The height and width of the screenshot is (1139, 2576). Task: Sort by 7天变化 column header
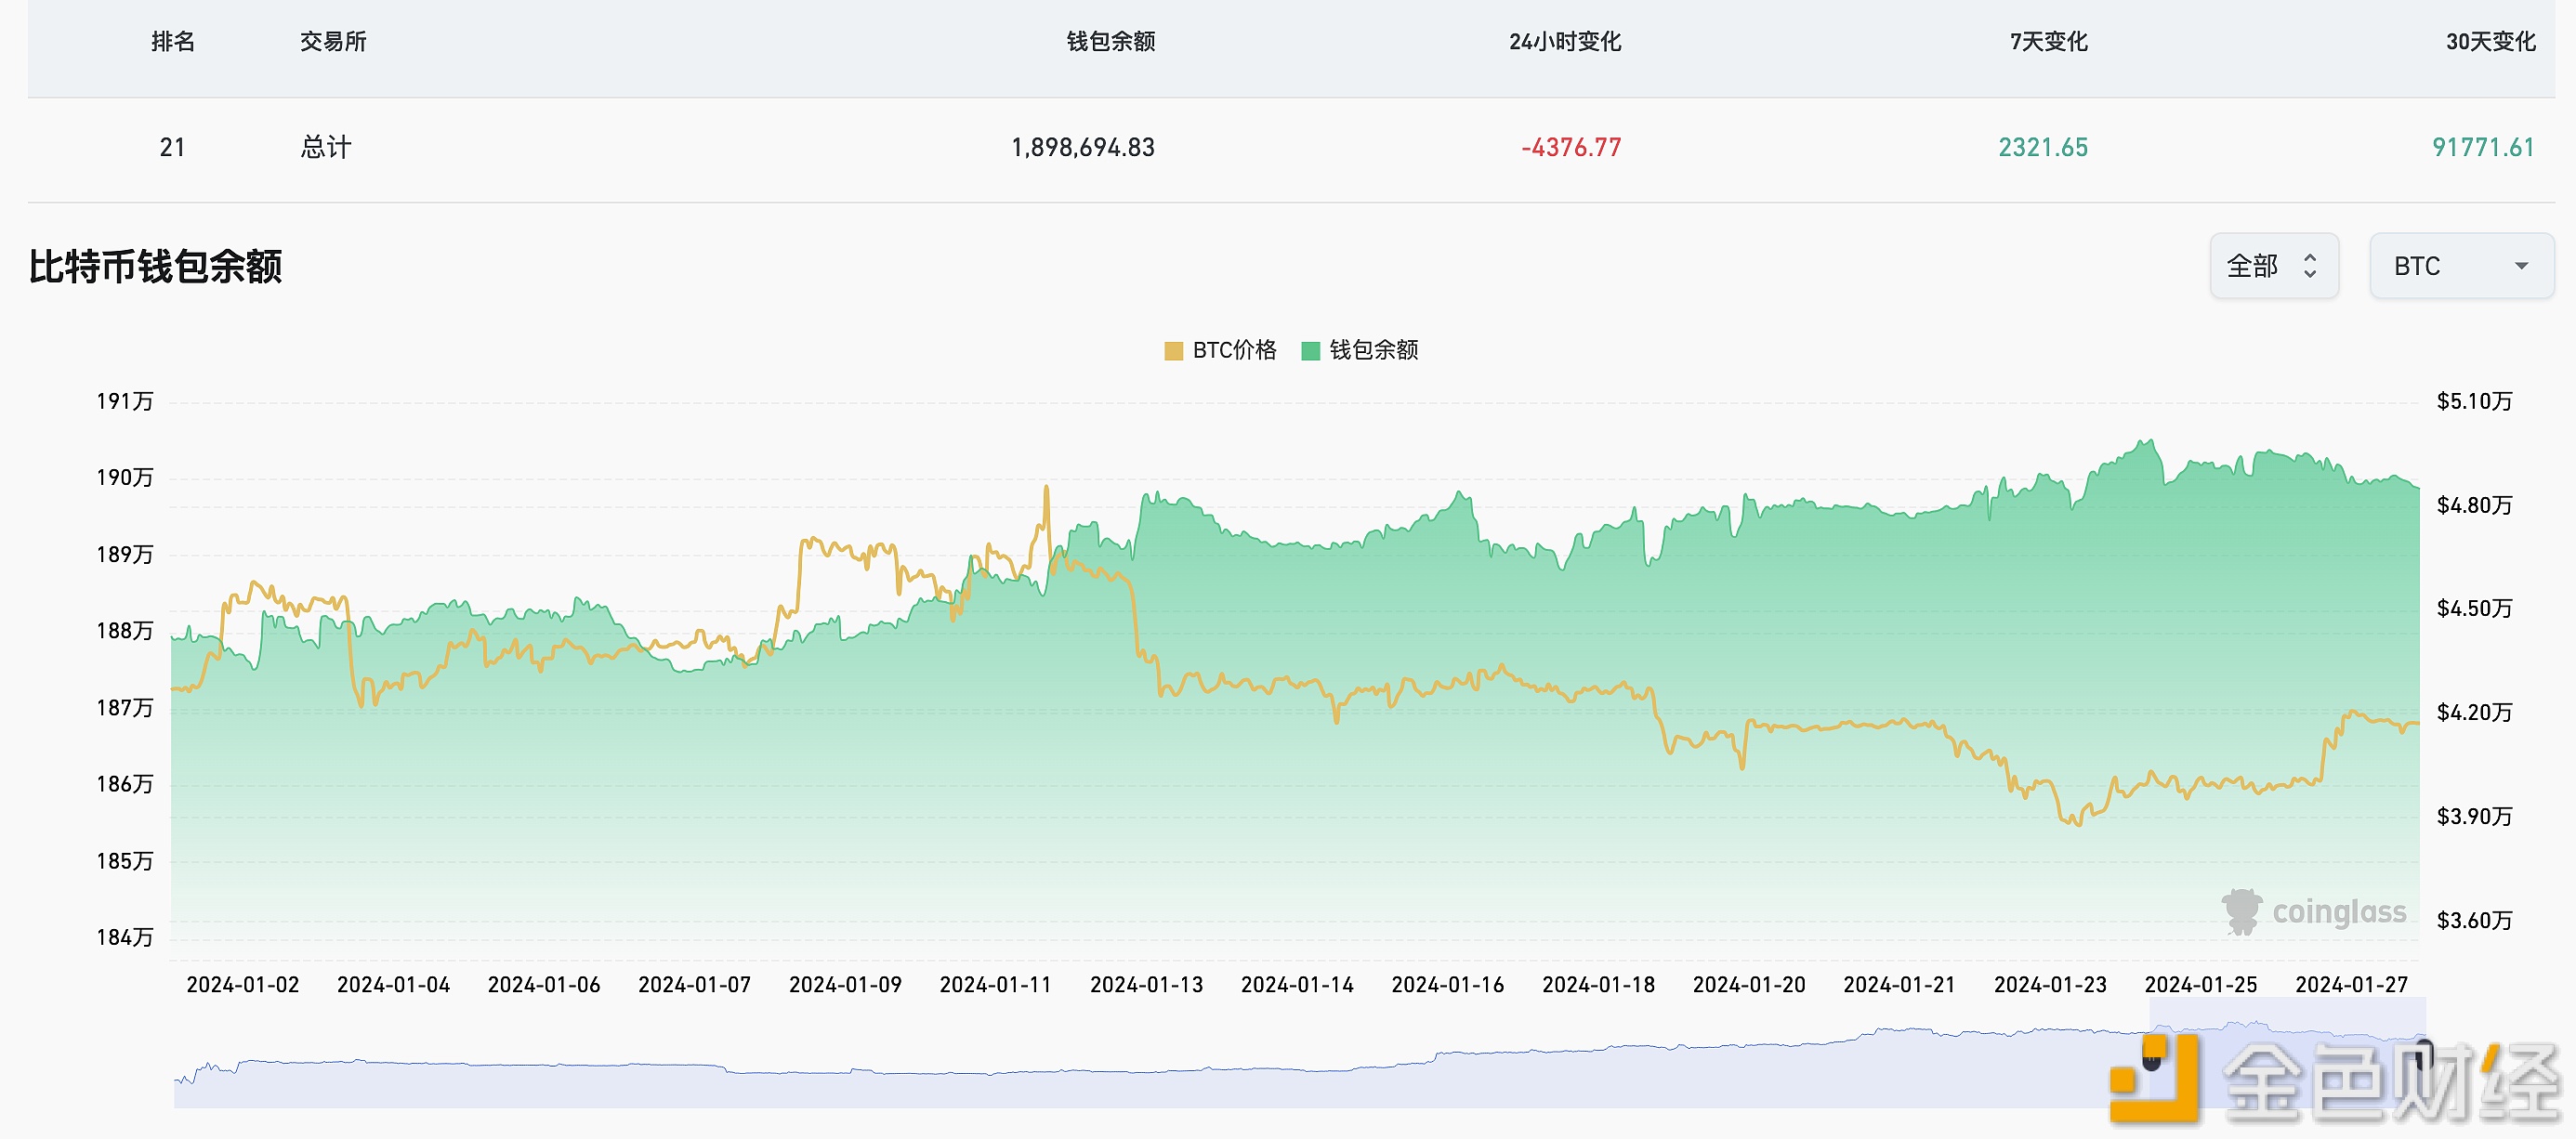[x=2049, y=42]
